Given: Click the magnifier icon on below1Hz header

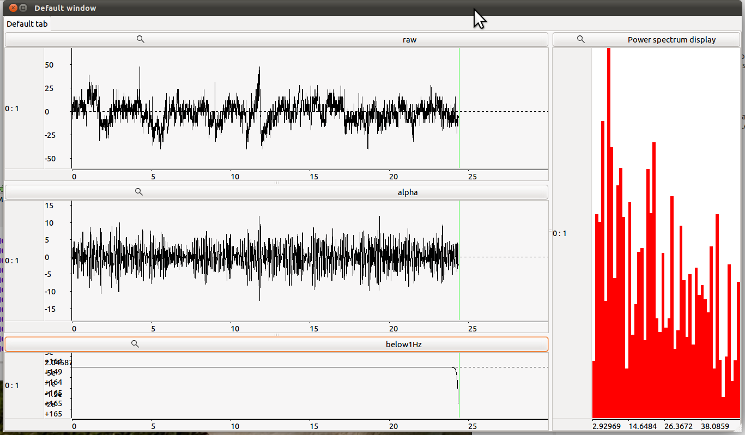Looking at the screenshot, I should click(136, 344).
